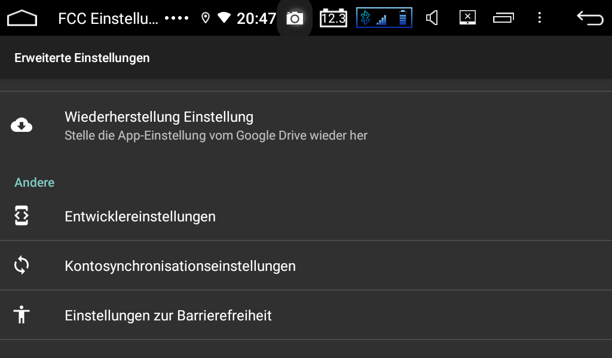The width and height of the screenshot is (612, 358).
Task: Tap the home icon in the status bar
Action: tap(22, 18)
